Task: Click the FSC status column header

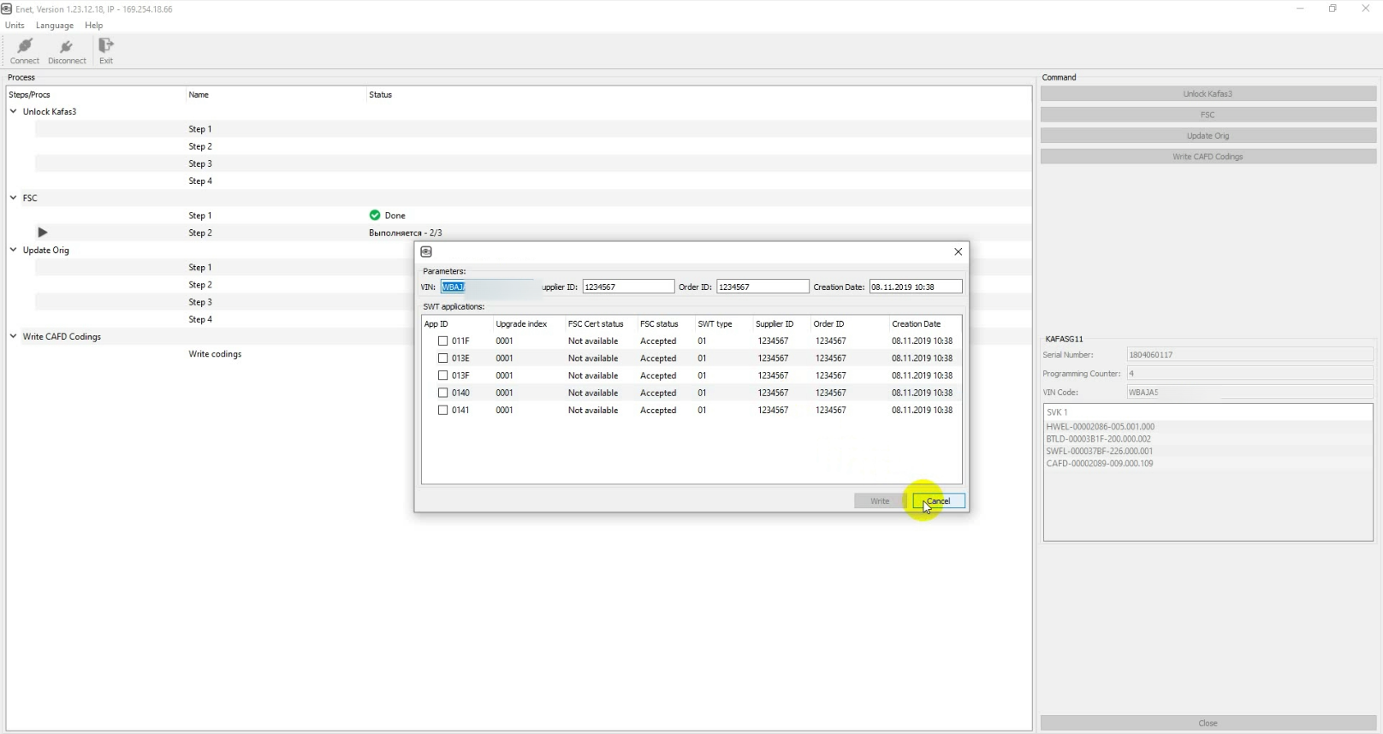Action: (x=659, y=324)
